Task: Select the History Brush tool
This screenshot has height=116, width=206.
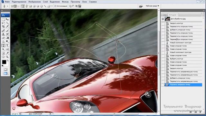Action: pos(7,34)
